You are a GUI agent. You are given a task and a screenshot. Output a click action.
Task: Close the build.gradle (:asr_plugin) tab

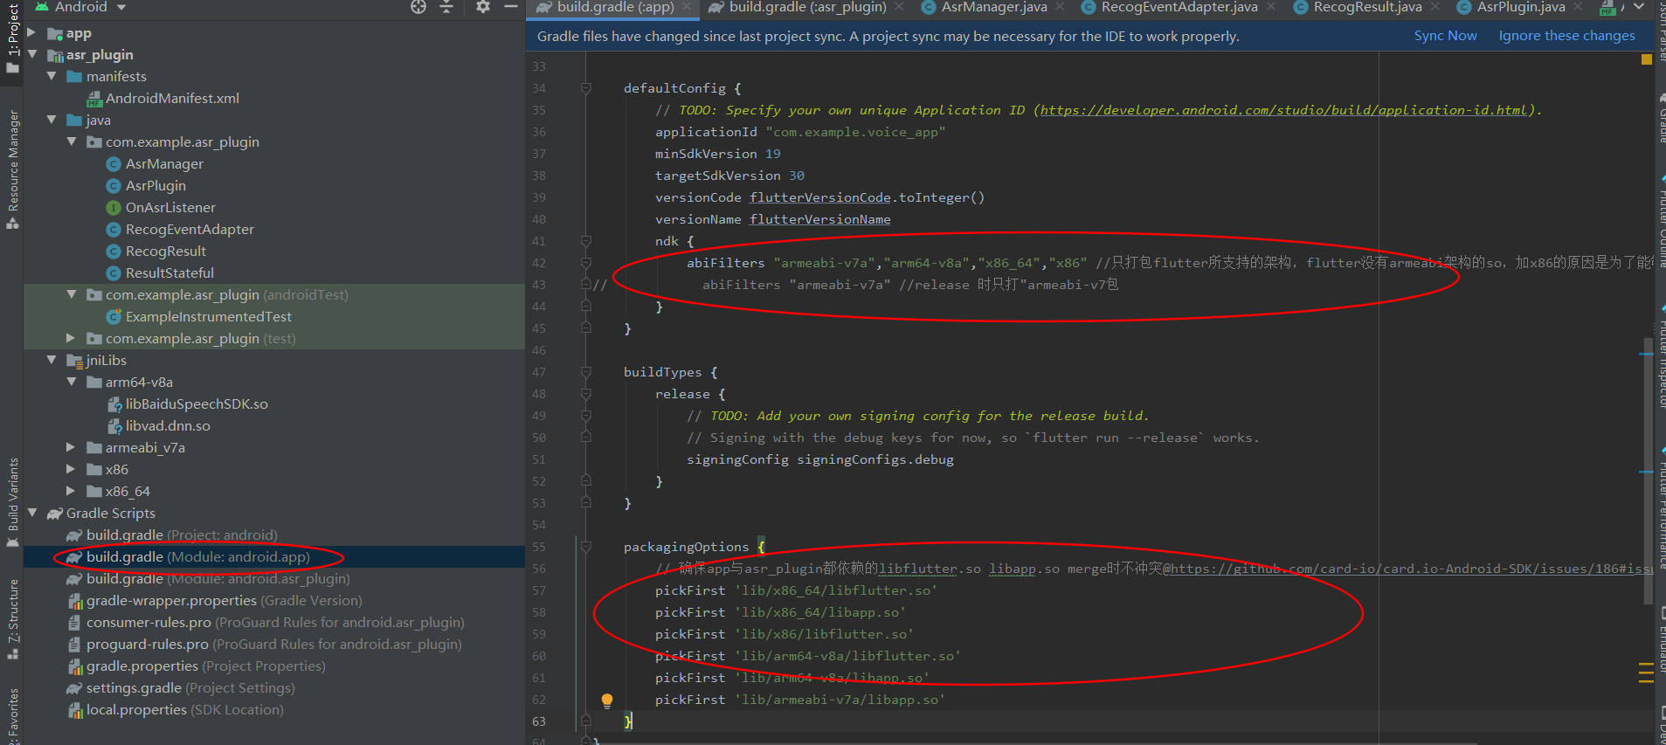click(899, 7)
